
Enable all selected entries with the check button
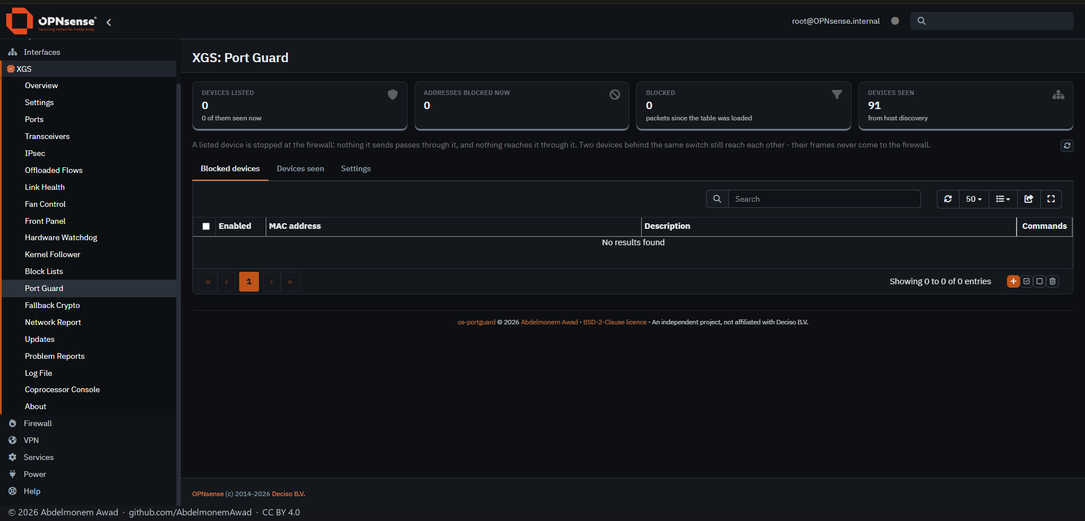click(1026, 281)
